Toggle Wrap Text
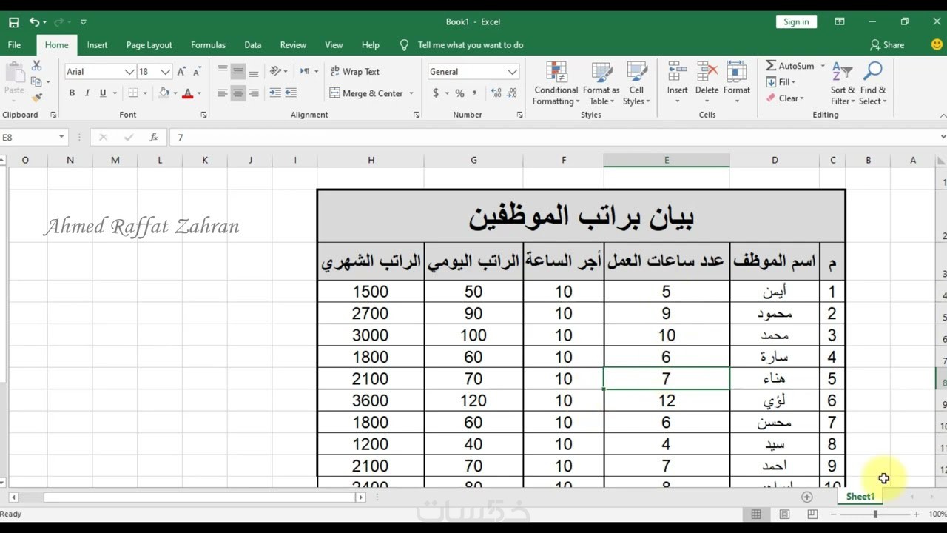 tap(355, 72)
